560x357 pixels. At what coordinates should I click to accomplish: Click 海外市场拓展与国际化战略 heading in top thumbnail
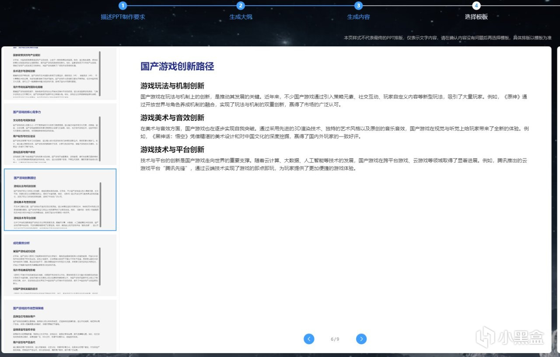click(28, 87)
